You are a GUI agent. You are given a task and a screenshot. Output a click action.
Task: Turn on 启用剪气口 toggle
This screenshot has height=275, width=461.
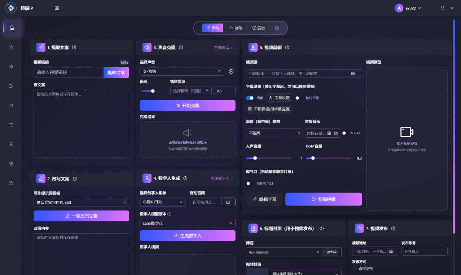point(249,183)
